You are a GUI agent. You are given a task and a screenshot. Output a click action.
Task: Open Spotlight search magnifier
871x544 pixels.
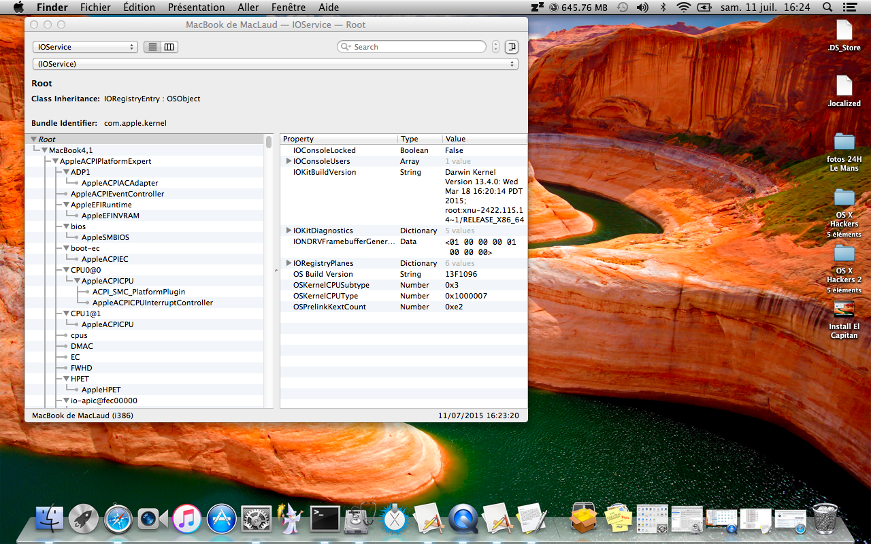click(827, 7)
